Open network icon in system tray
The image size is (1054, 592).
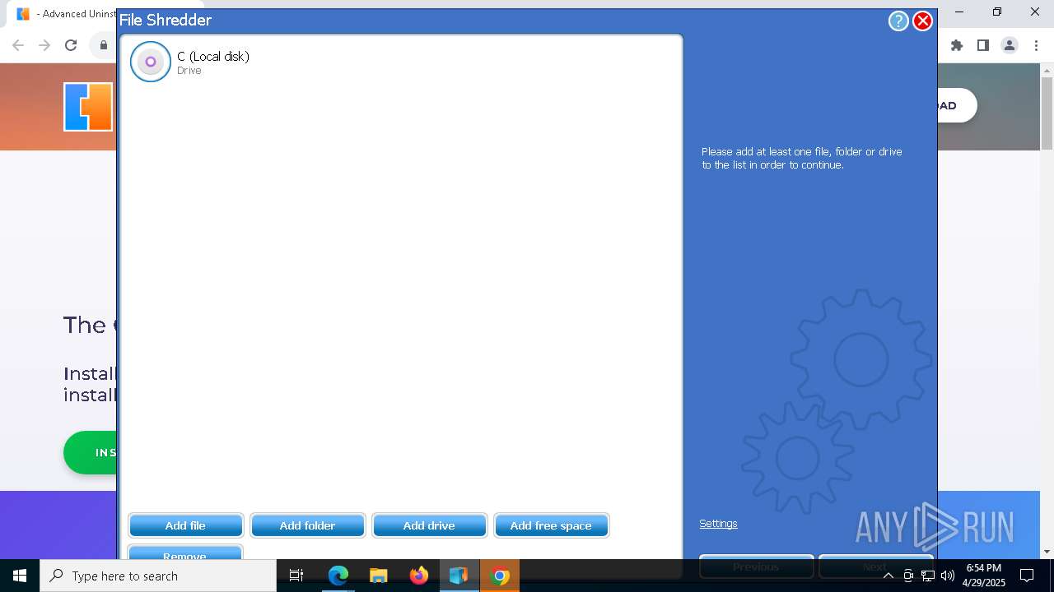click(928, 576)
